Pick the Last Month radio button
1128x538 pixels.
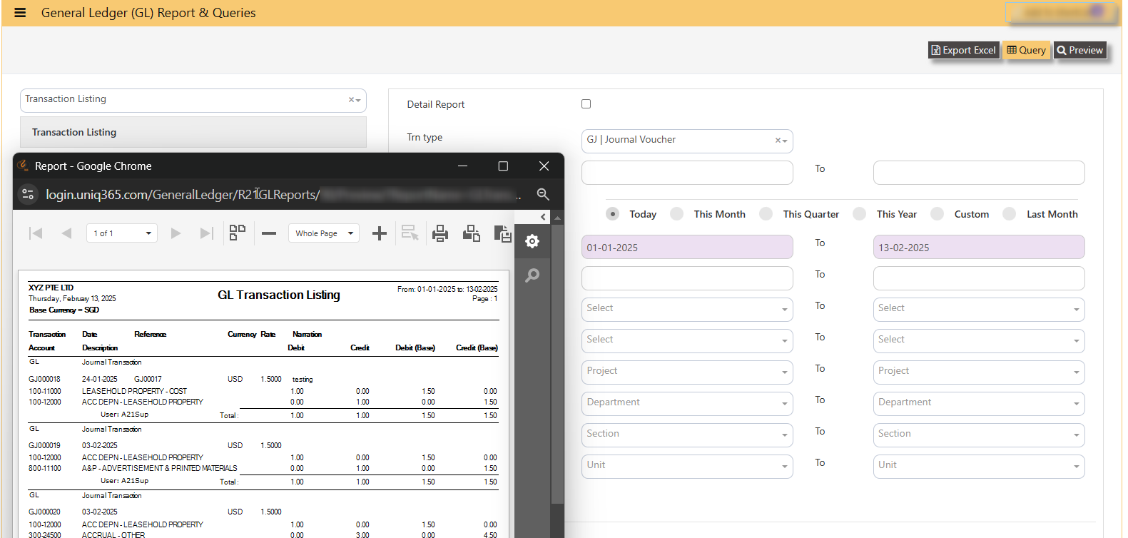click(1009, 213)
